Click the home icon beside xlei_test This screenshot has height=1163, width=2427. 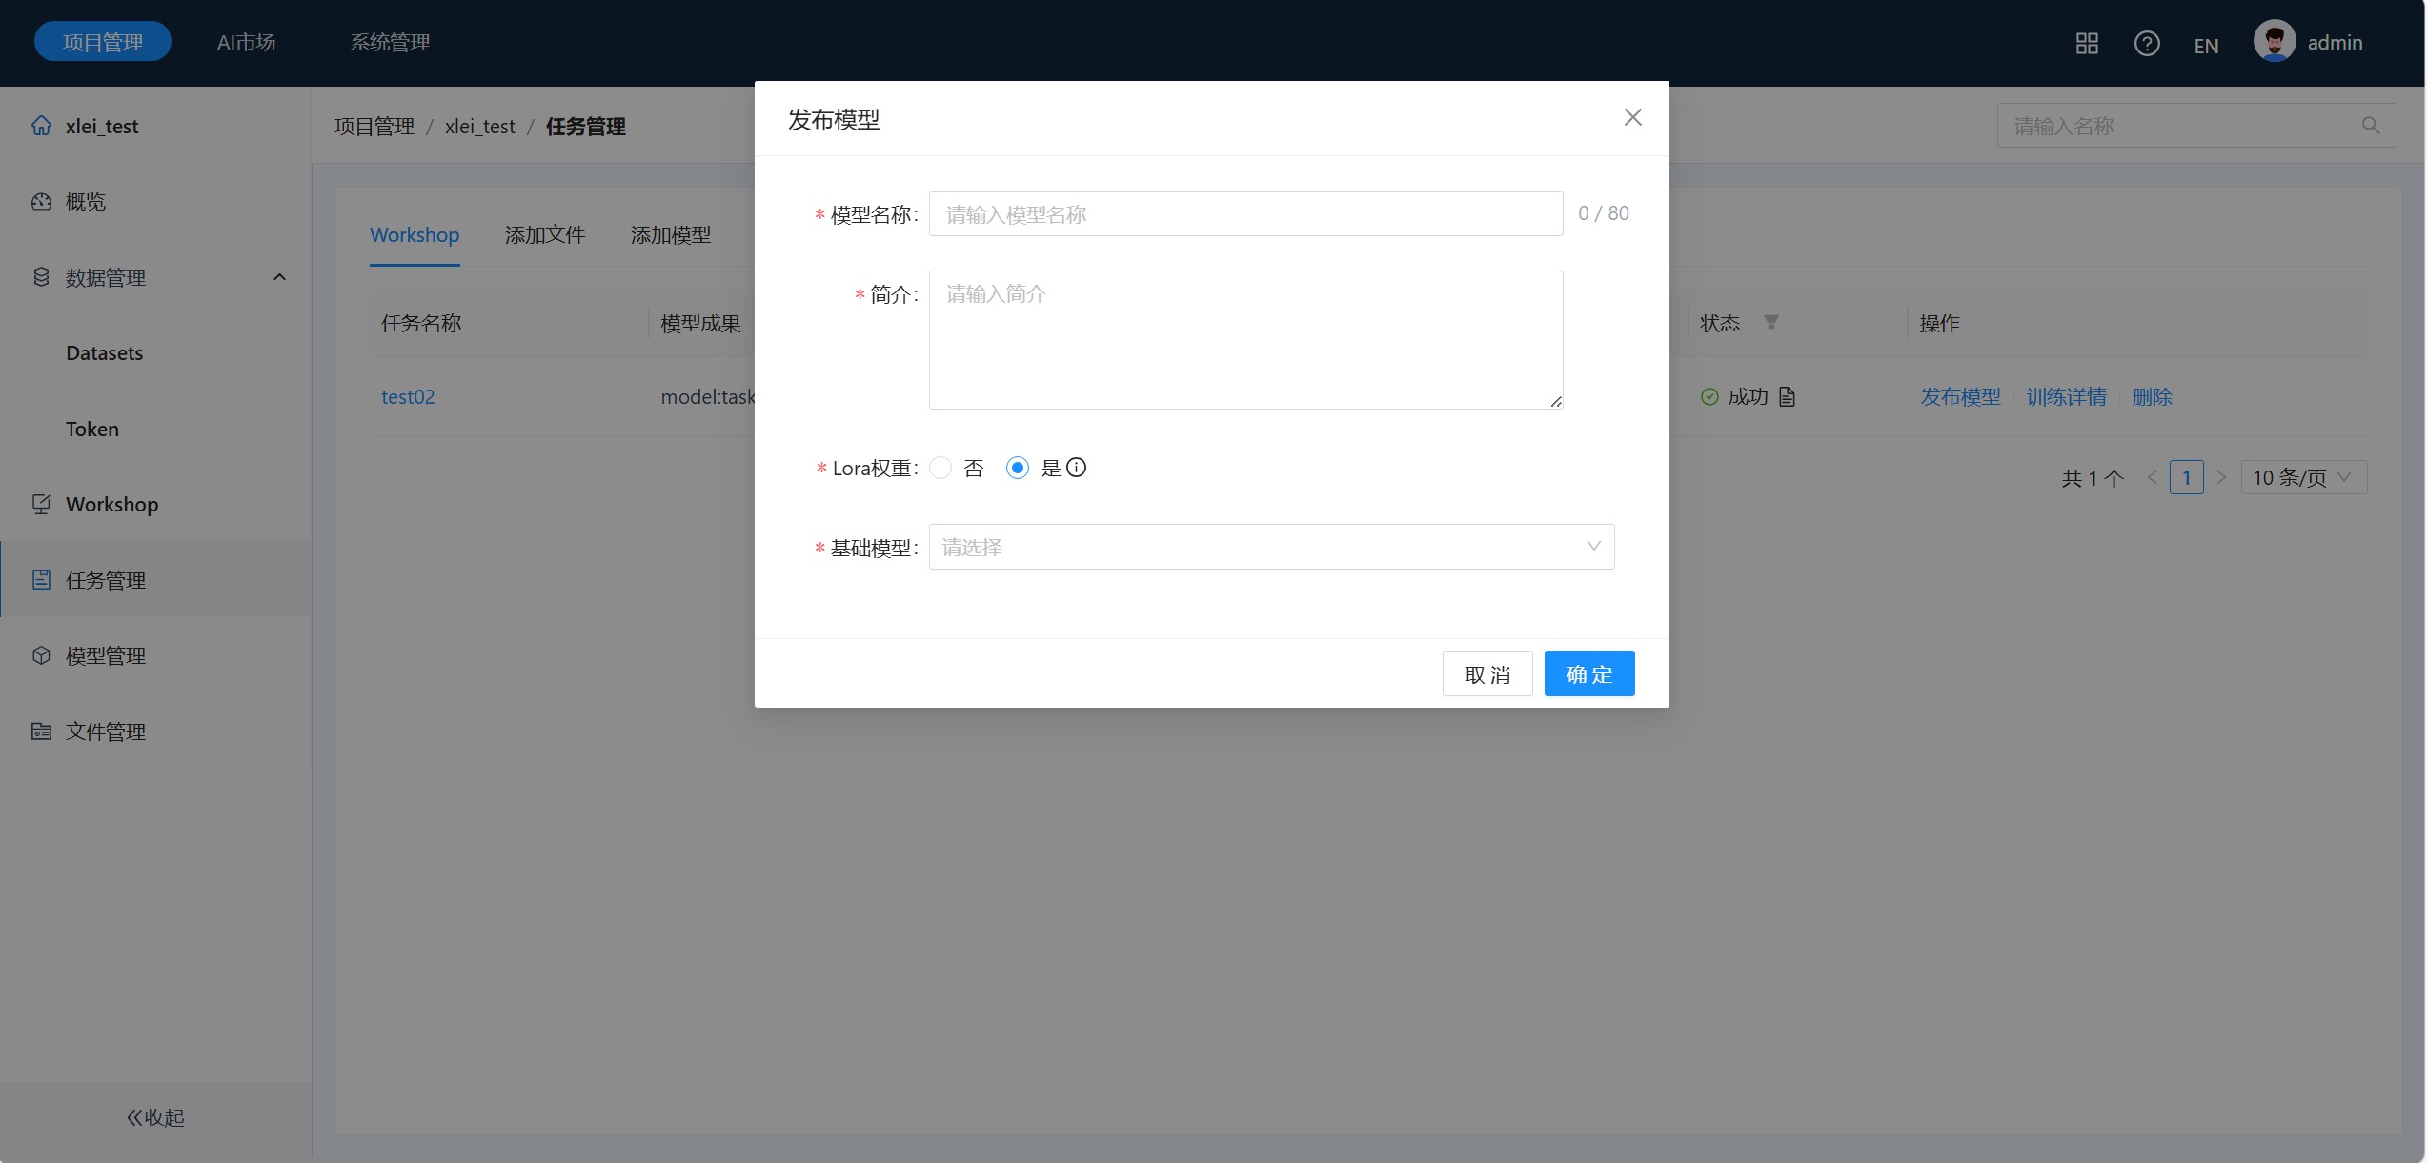(x=41, y=126)
